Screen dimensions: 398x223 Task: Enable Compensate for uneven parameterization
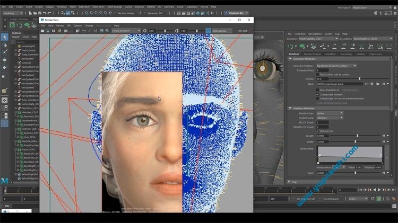coord(317,99)
